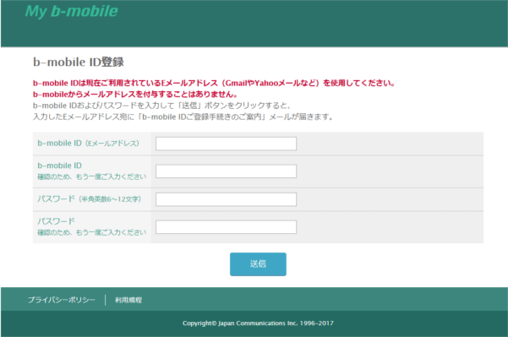
Task: Click the My b-mobile logo
Action: coord(72,11)
